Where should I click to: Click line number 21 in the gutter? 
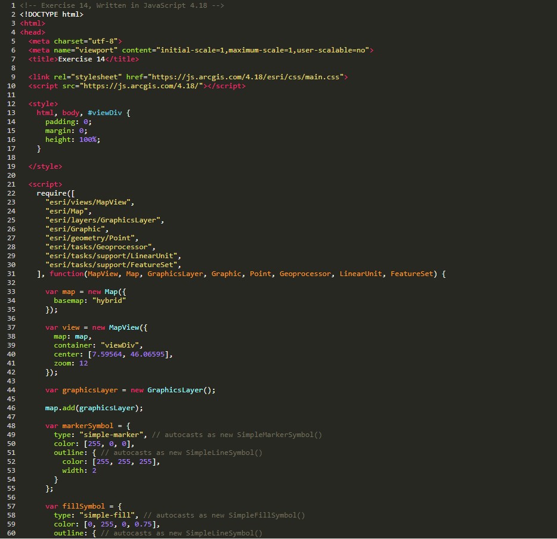coord(12,184)
